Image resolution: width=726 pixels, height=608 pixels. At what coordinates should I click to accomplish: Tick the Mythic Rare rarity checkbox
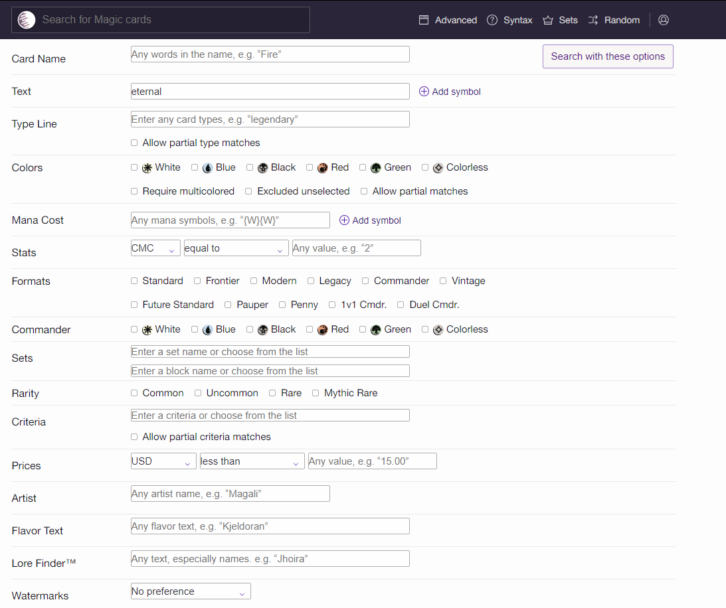click(x=316, y=393)
